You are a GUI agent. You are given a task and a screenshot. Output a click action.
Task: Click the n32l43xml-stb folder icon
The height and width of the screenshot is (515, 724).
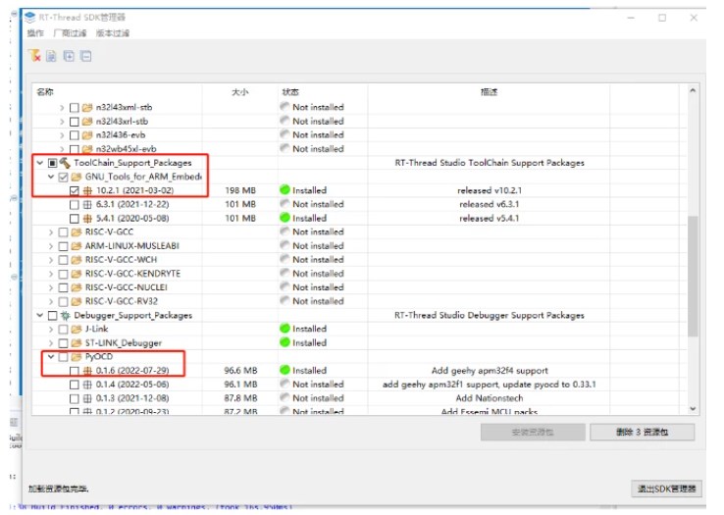pyautogui.click(x=87, y=107)
